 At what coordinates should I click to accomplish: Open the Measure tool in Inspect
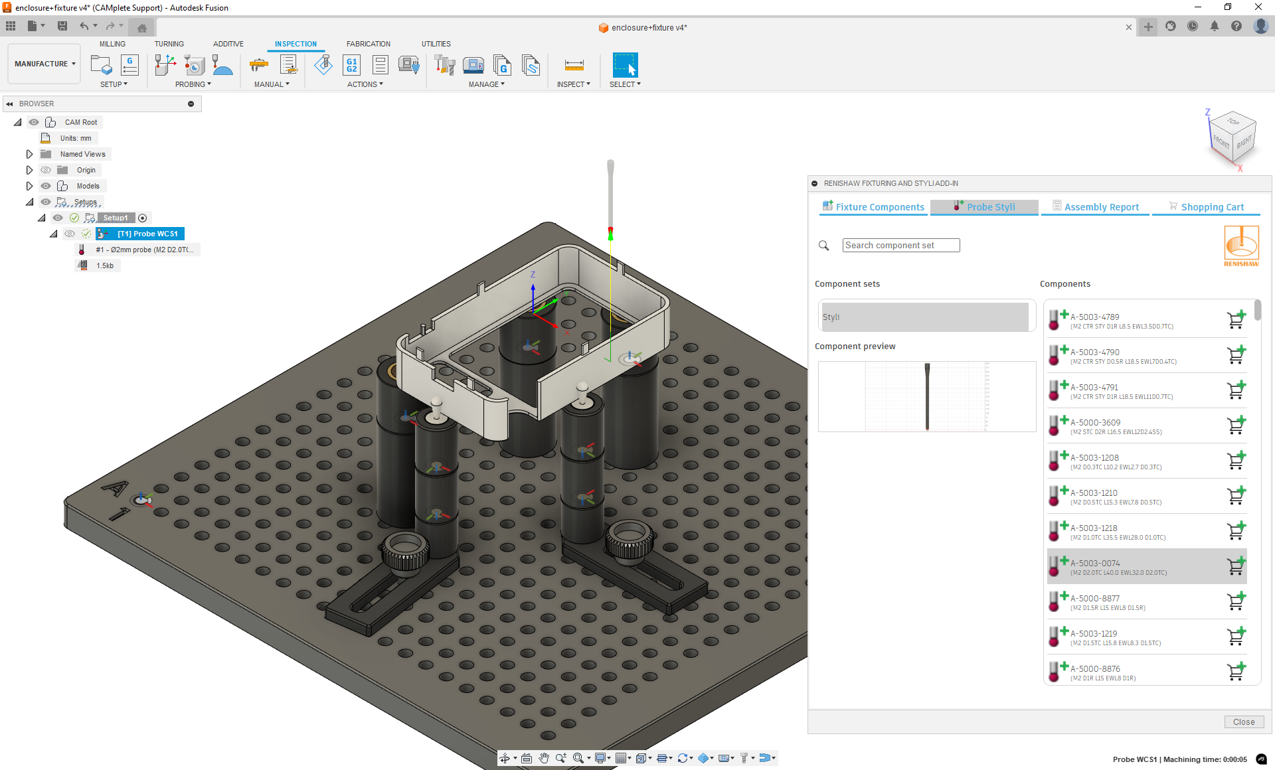[x=574, y=65]
